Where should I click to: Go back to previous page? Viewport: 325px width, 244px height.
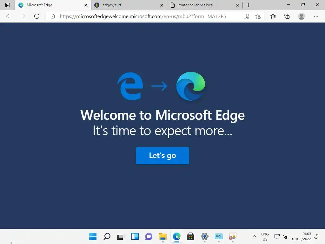pyautogui.click(x=9, y=16)
